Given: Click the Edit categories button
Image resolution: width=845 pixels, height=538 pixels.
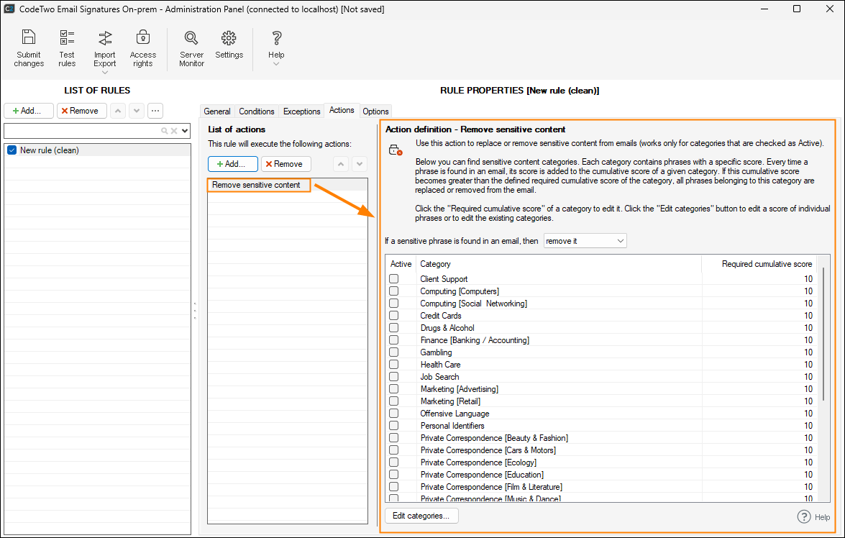Looking at the screenshot, I should 421,516.
